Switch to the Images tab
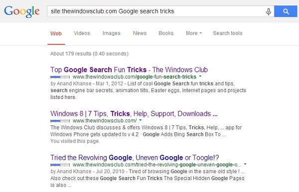299x192 pixels. pos(111,33)
